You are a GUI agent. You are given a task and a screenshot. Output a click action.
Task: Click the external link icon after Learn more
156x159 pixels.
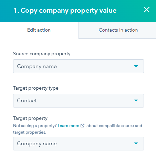pos(82,126)
